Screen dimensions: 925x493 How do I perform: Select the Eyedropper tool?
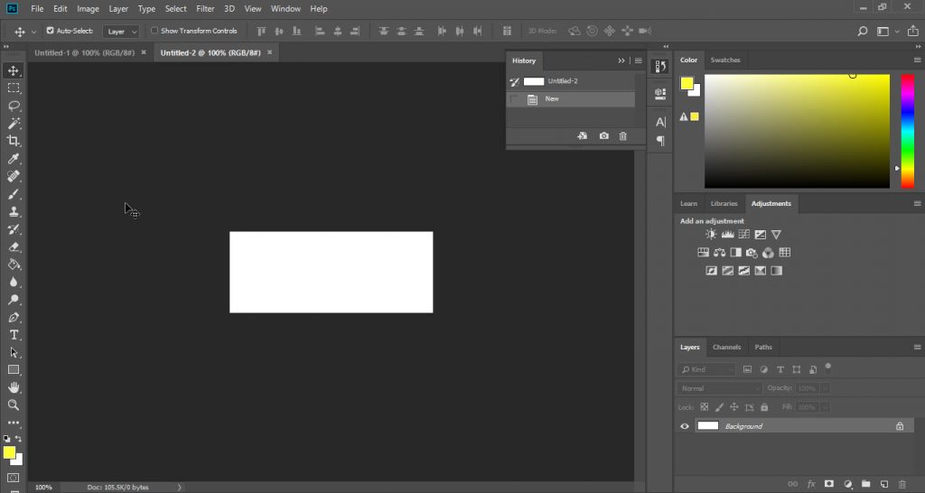[14, 159]
